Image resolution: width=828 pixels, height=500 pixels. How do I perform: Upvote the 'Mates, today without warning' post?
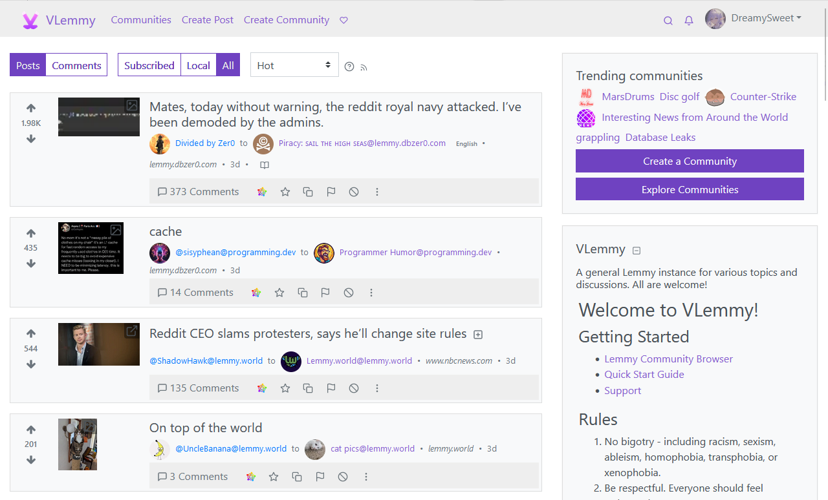(x=31, y=108)
